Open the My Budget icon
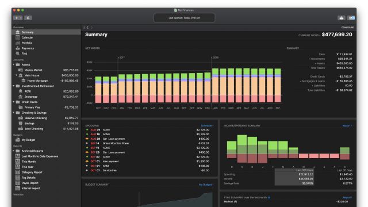368x207 pixels. click(x=18, y=140)
